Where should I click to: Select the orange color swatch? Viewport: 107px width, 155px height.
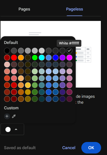[x=21, y=57]
